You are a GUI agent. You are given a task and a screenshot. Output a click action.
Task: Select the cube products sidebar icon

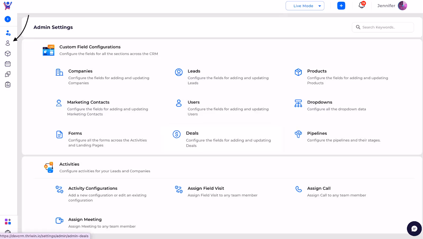click(8, 54)
